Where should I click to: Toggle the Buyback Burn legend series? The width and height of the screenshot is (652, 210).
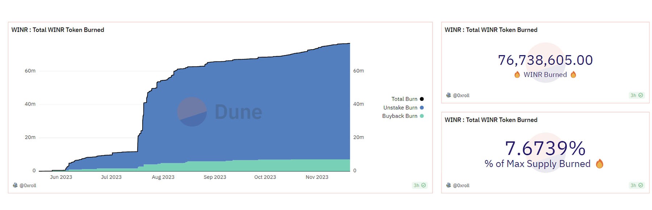(403, 116)
